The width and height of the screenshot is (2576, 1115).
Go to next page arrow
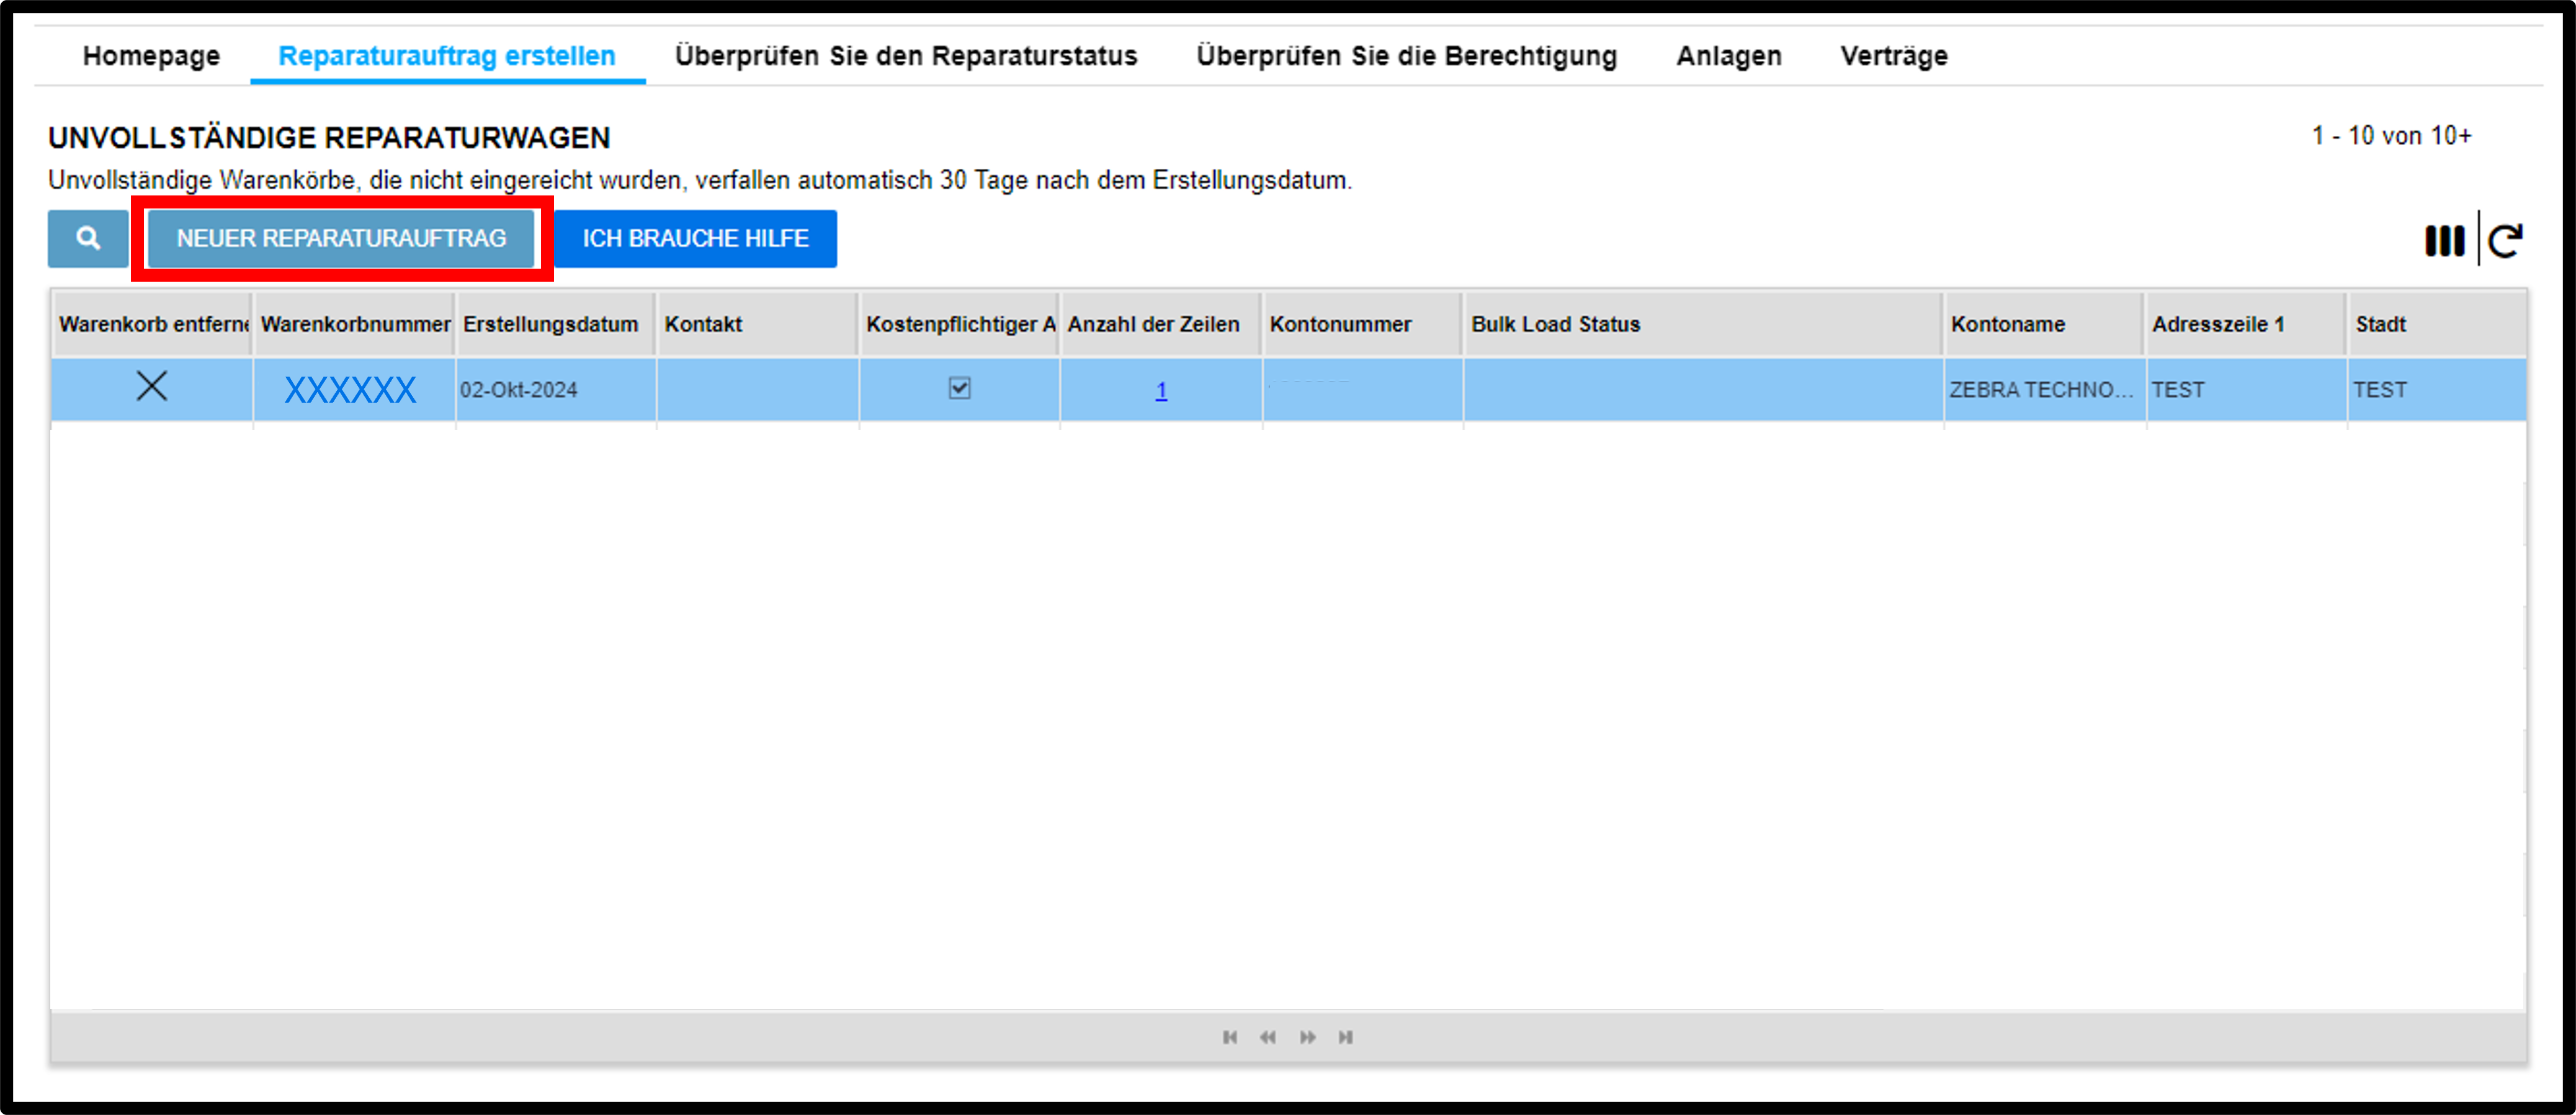point(1308,1037)
